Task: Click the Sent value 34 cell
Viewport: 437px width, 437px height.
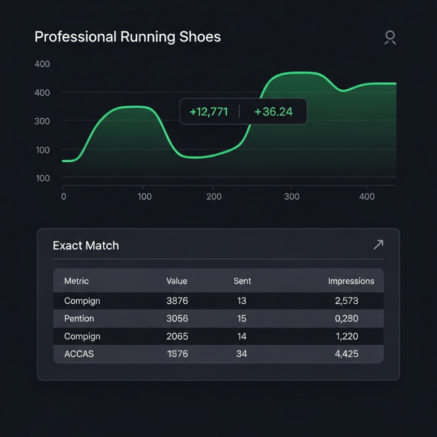Action: 242,354
